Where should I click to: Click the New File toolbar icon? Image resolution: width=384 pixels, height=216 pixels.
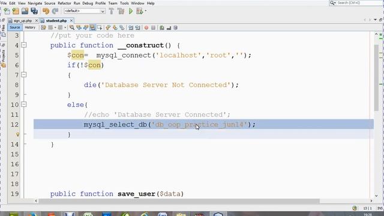7,11
